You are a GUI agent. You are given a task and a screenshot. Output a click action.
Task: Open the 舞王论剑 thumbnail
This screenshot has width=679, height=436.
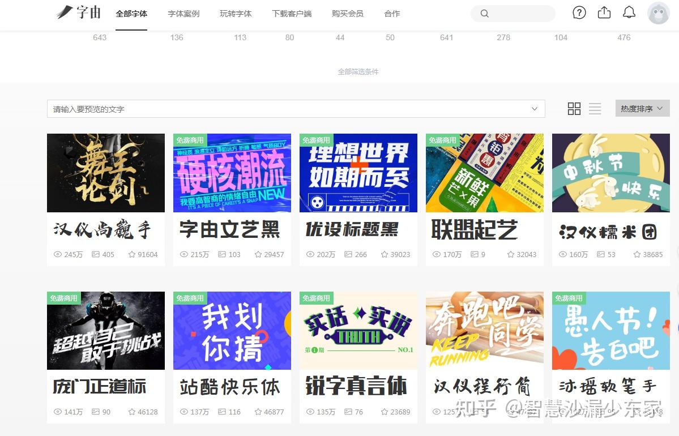(x=106, y=173)
